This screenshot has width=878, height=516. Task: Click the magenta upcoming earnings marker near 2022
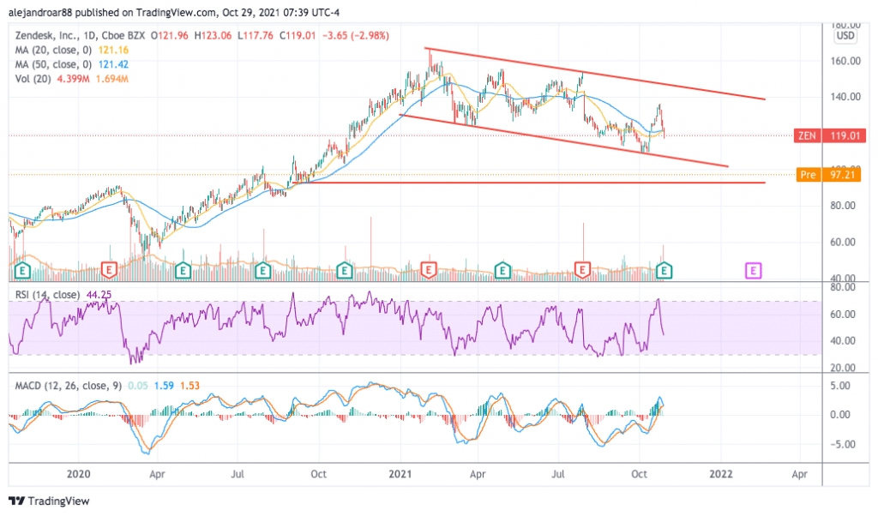coord(753,271)
